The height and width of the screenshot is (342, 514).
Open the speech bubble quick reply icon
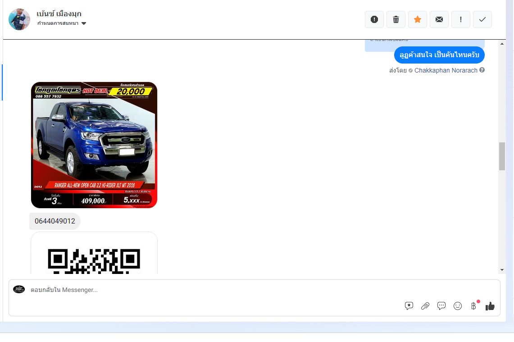point(441,306)
